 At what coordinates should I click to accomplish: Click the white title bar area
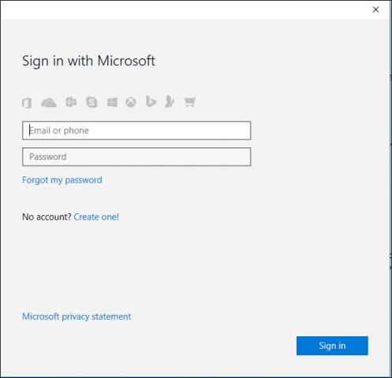tap(184, 9)
